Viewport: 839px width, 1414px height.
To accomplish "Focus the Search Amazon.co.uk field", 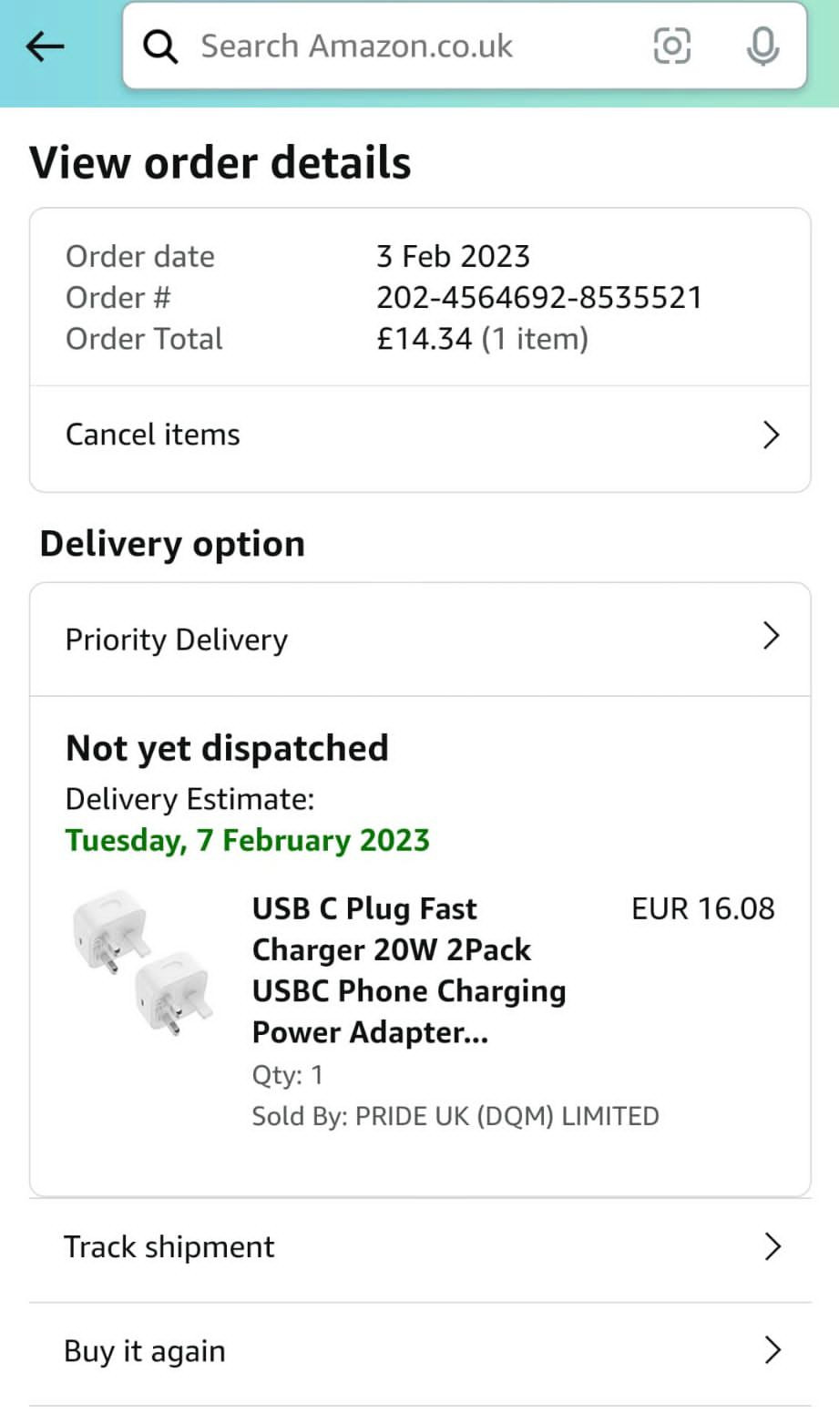I will click(x=401, y=46).
